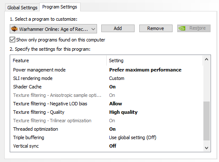Viewport: 219px width, 162px height.
Task: Click the Restore button
Action: pyautogui.click(x=194, y=28)
